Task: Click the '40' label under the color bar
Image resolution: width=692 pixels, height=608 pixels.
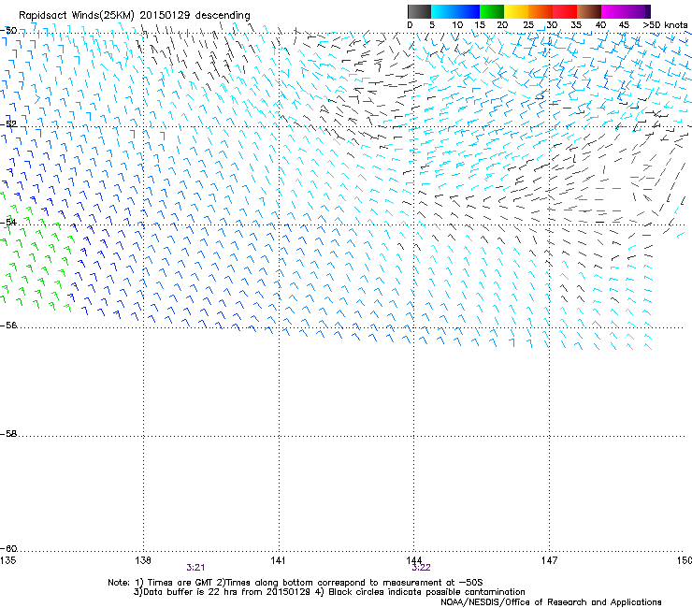Action: 600,25
